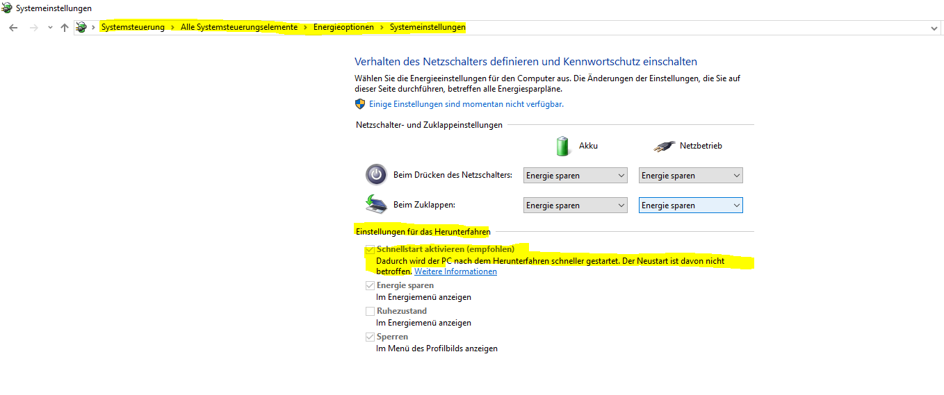
Task: Click the 'Verhalten des Netzschalters definieren' heading
Action: coord(526,62)
